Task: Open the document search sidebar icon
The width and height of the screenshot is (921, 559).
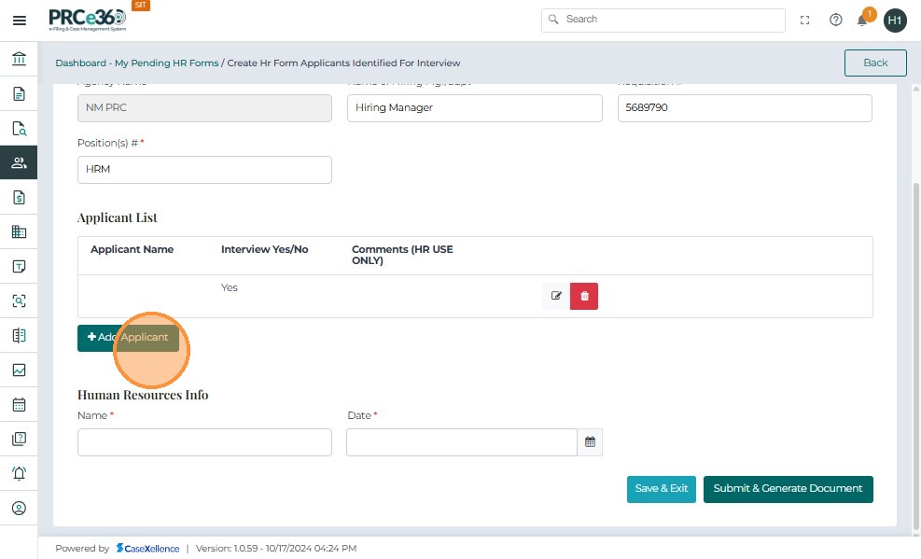Action: (x=19, y=129)
